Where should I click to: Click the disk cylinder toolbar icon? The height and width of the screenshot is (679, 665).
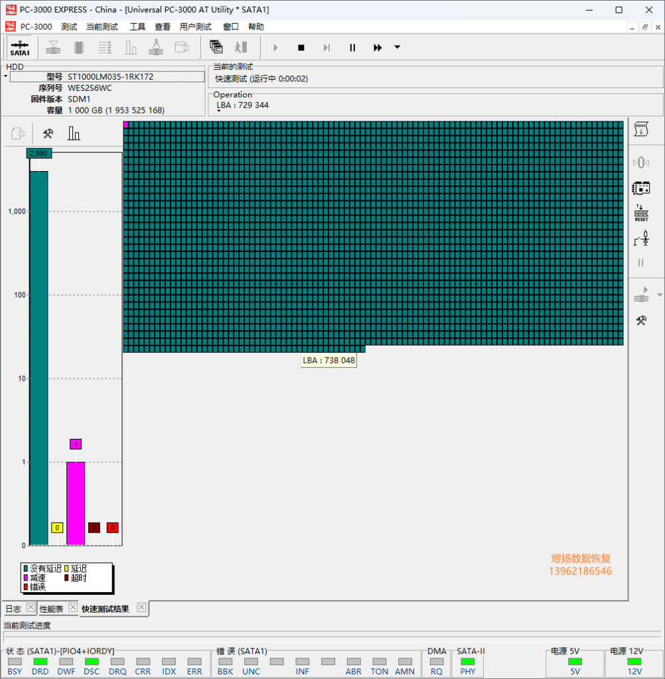click(x=182, y=47)
